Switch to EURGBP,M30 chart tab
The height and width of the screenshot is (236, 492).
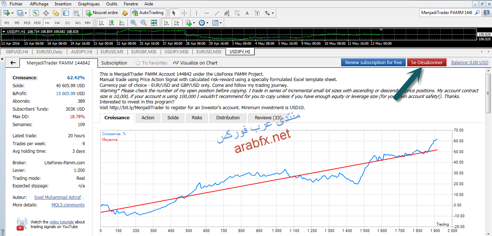point(143,52)
